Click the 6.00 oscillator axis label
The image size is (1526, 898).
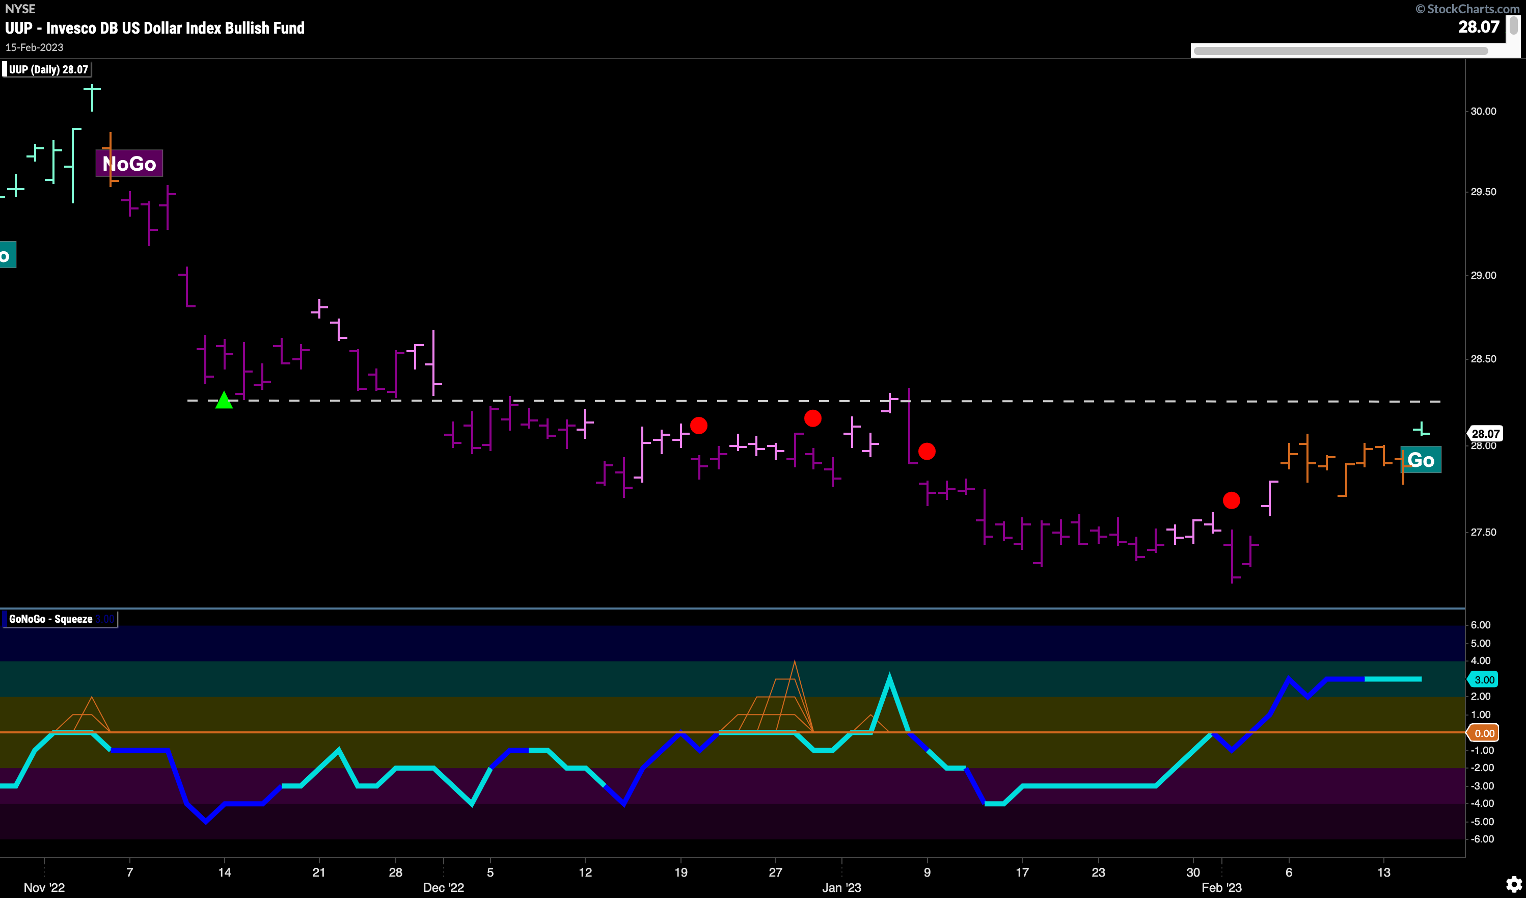pos(1480,625)
